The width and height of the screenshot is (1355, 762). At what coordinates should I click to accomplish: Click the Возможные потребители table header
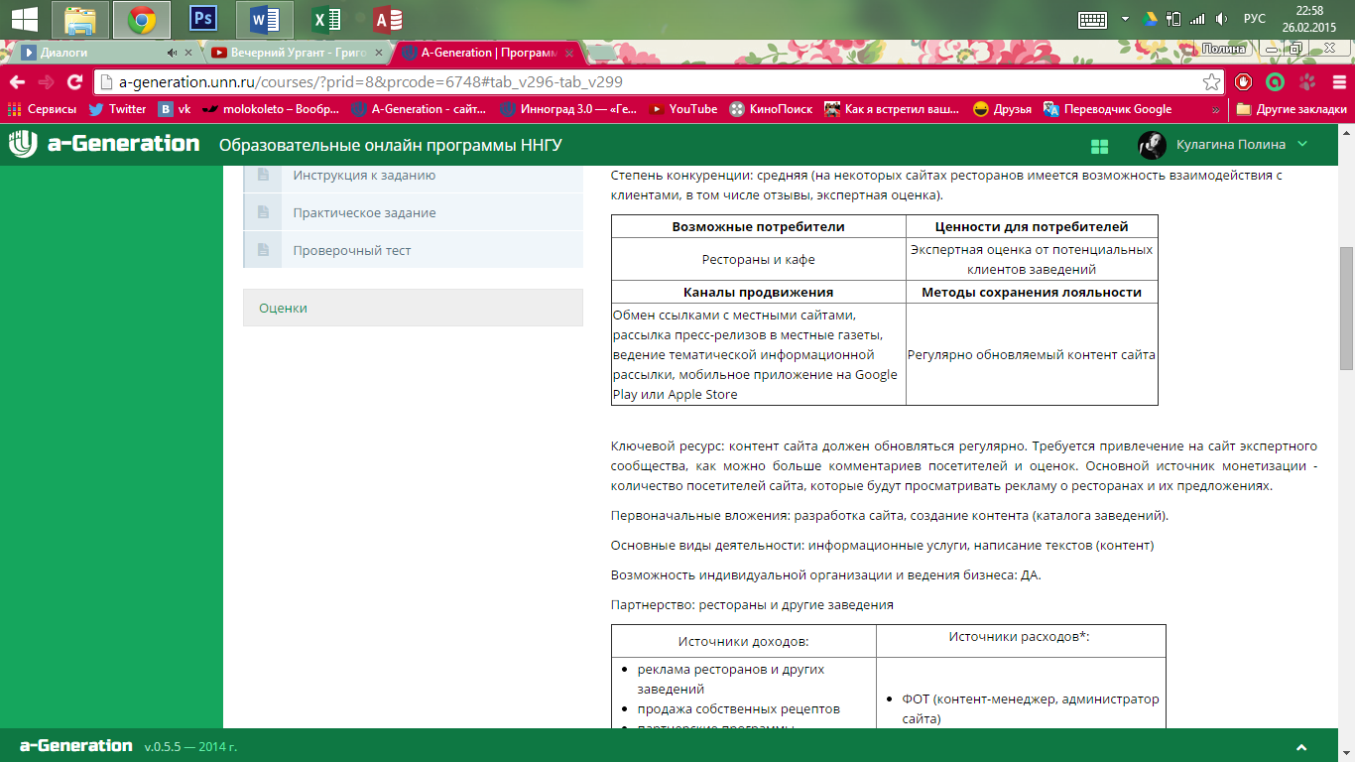point(759,226)
